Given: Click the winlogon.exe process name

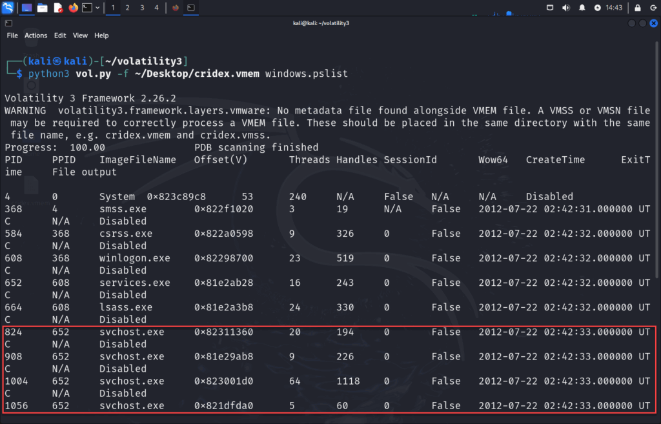Looking at the screenshot, I should coord(135,258).
